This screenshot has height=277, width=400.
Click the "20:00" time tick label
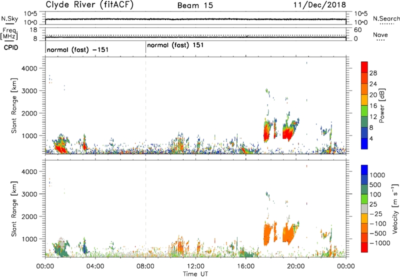pos(296,266)
